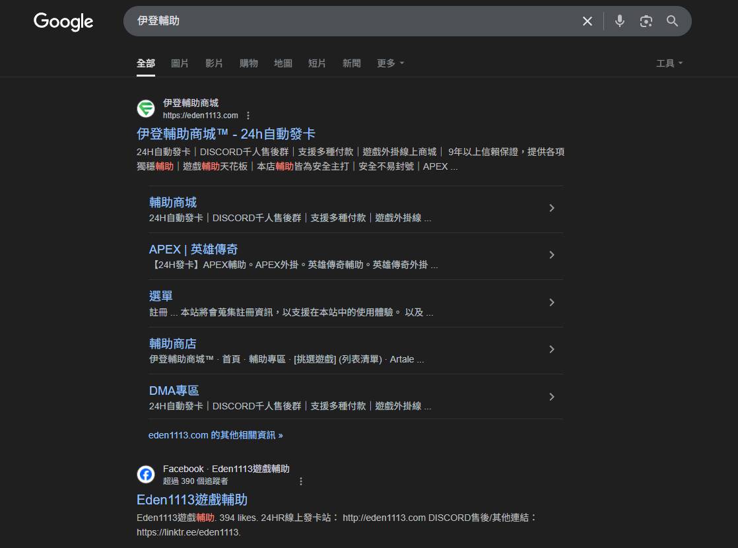
Task: Click the Facebook favicon icon
Action: [146, 474]
